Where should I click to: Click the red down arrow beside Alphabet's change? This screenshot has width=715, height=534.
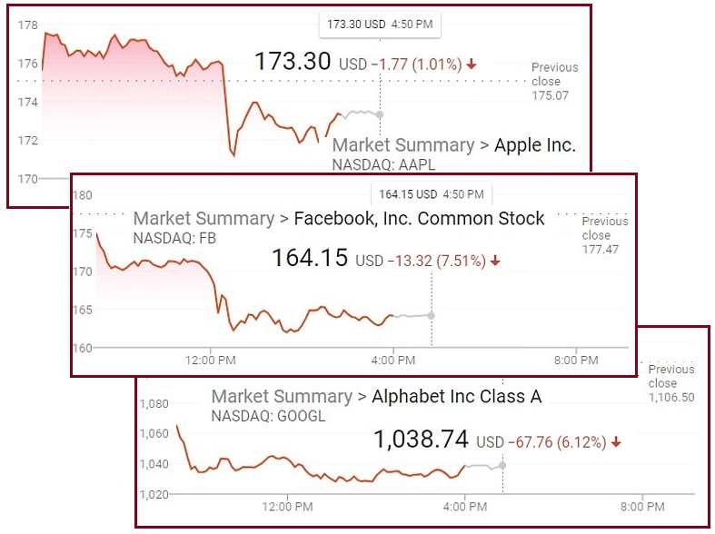pyautogui.click(x=616, y=442)
